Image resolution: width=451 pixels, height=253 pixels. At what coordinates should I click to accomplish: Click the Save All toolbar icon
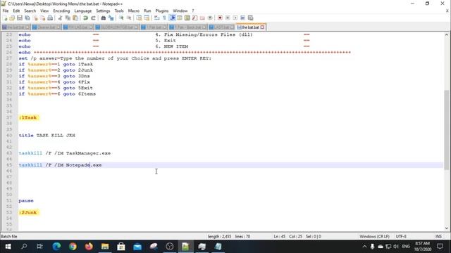[x=27, y=18]
